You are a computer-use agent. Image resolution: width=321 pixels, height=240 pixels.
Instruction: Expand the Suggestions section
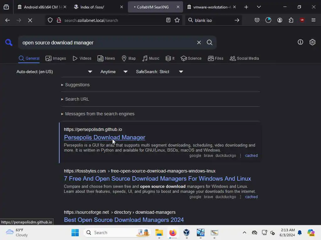point(75,85)
